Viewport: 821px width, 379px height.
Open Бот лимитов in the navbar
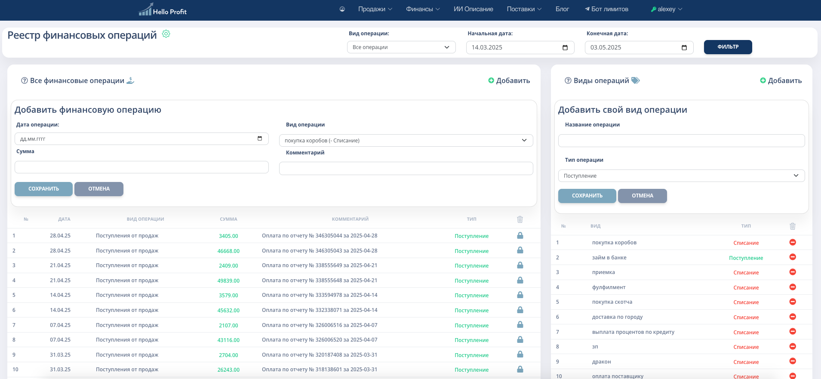(x=606, y=9)
